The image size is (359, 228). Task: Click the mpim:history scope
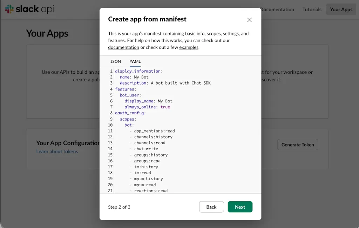tap(148, 179)
